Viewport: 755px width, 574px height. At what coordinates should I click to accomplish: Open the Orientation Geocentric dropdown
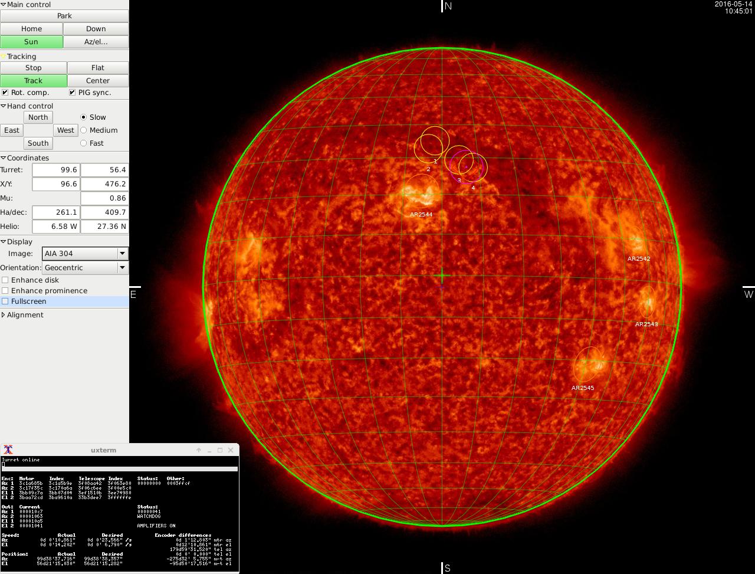click(x=85, y=268)
